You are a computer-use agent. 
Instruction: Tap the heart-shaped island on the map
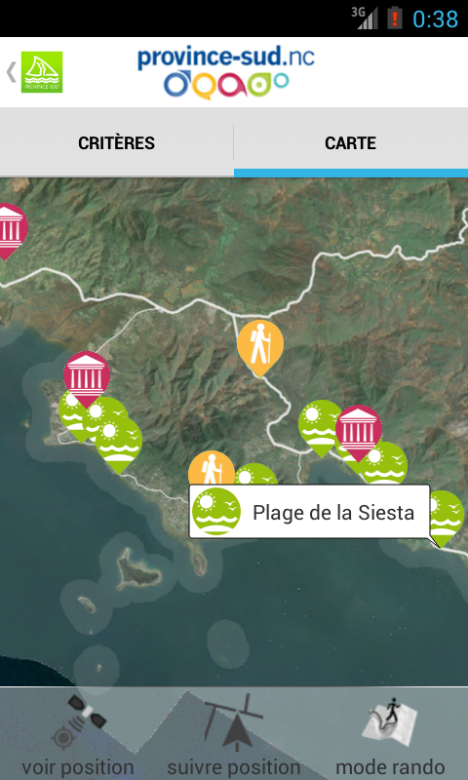point(137,569)
